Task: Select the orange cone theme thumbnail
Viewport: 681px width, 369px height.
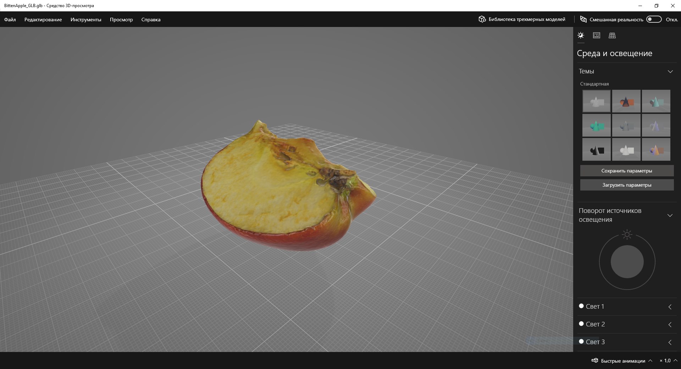Action: pos(626,101)
